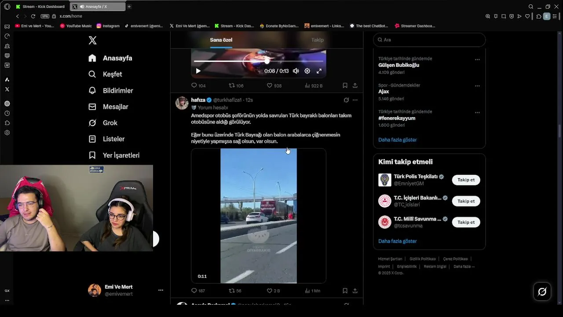Mute the top video volume icon

(x=296, y=71)
